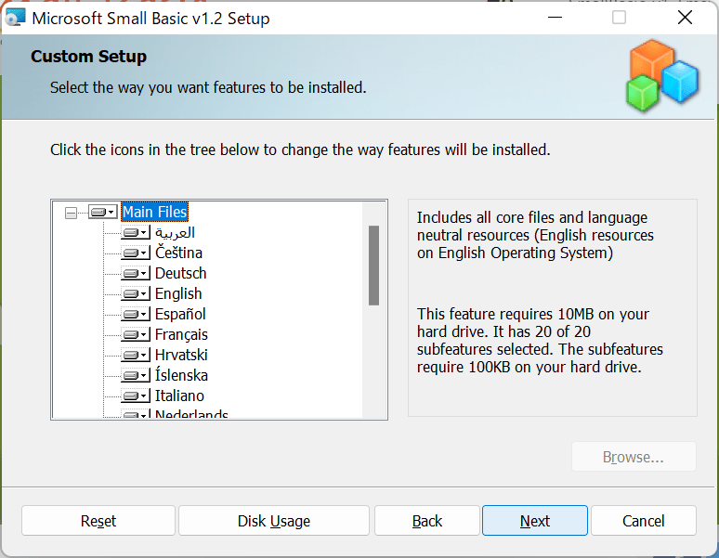Screen dimensions: 719x558
Task: Select the Main Files tree item
Action: tap(154, 213)
